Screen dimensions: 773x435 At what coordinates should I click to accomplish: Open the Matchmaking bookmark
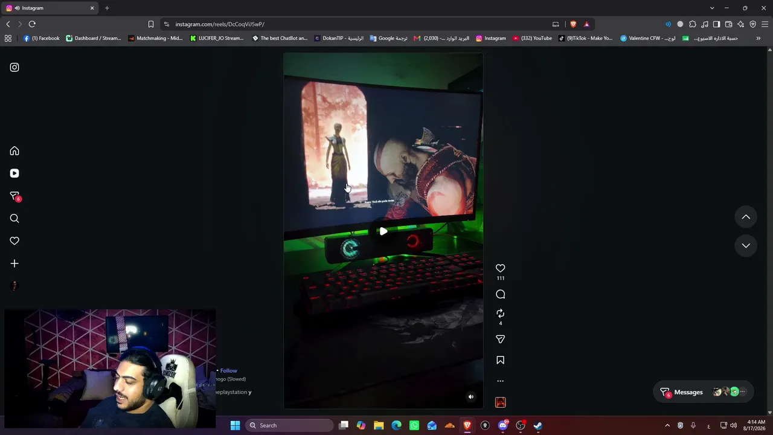click(x=155, y=38)
